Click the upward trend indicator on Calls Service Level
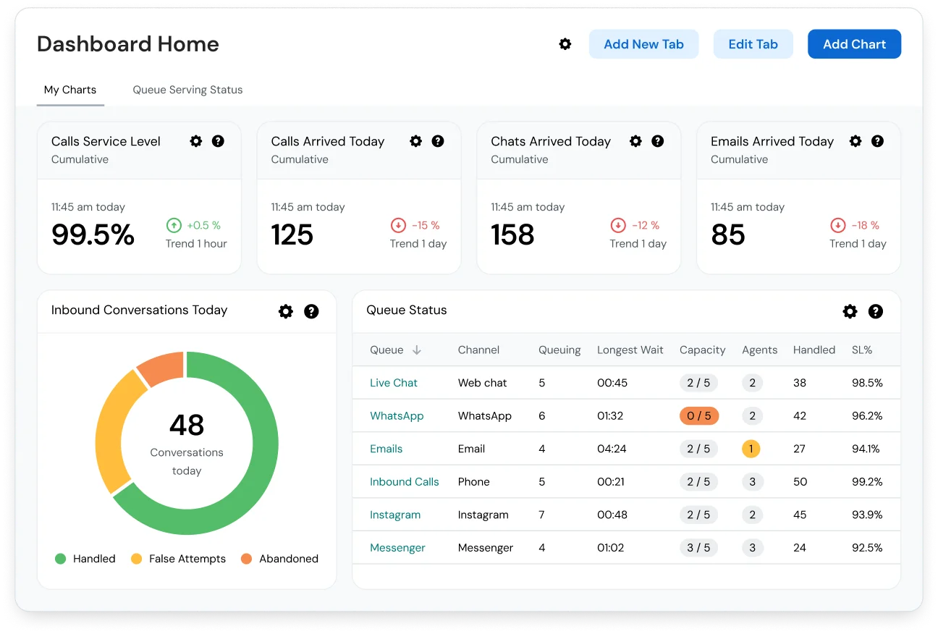Screen dimensions: 938x634 click(174, 225)
